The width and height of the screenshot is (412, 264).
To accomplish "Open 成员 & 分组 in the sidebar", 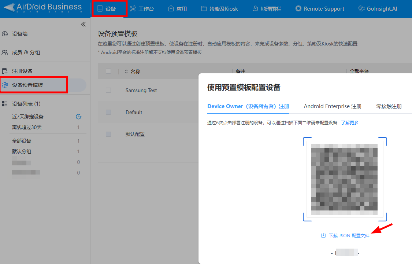I will click(x=26, y=52).
